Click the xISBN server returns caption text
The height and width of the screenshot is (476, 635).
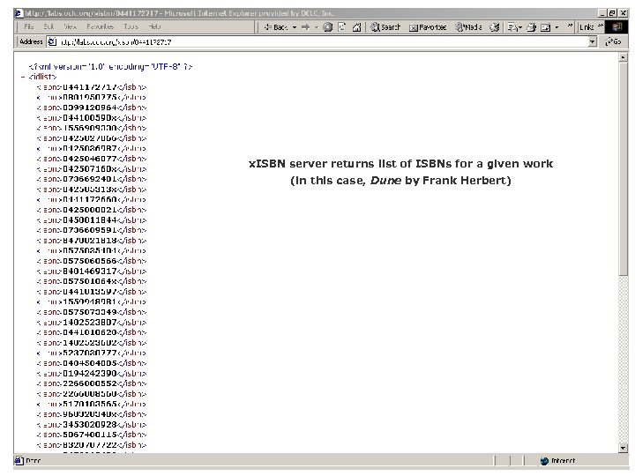tap(400, 164)
